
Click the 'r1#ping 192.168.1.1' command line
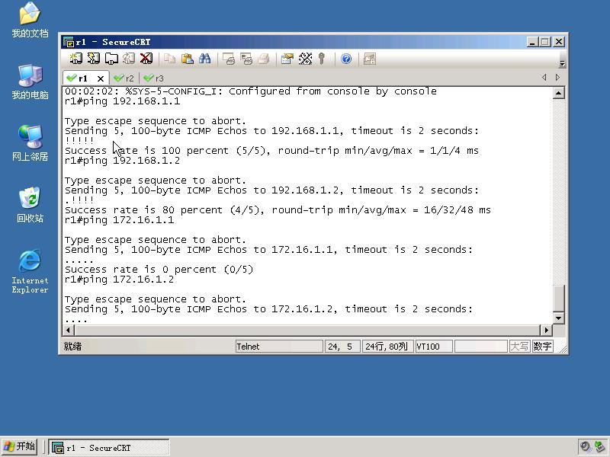point(123,101)
